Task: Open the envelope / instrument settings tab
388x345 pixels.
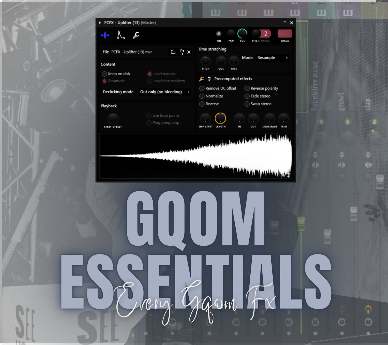Action: pos(121,35)
